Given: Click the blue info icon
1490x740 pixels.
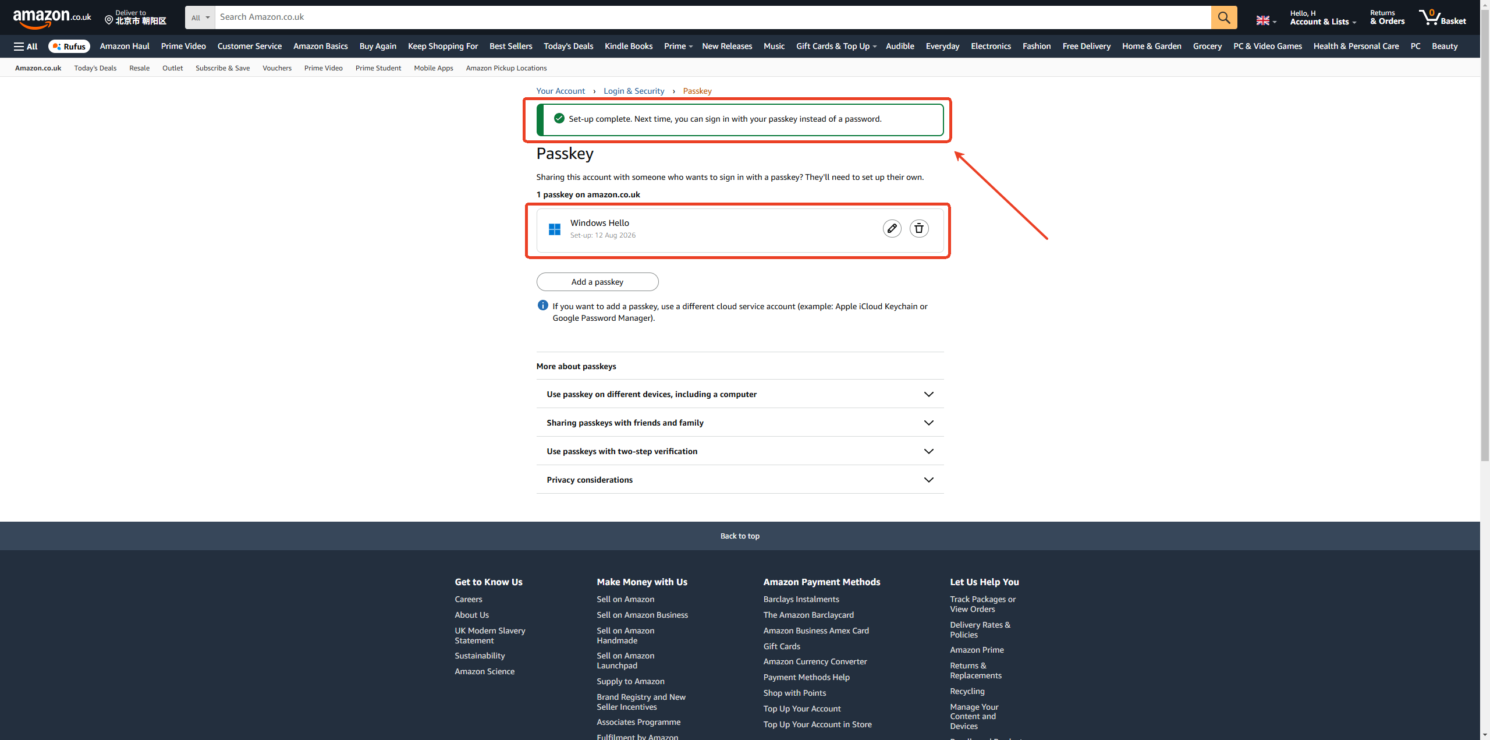Looking at the screenshot, I should [542, 306].
